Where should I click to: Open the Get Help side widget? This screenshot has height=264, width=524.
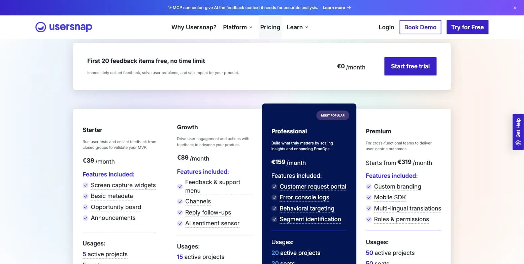[518, 132]
